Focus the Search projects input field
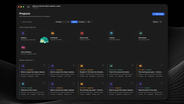The image size is (184, 104). click(37, 22)
